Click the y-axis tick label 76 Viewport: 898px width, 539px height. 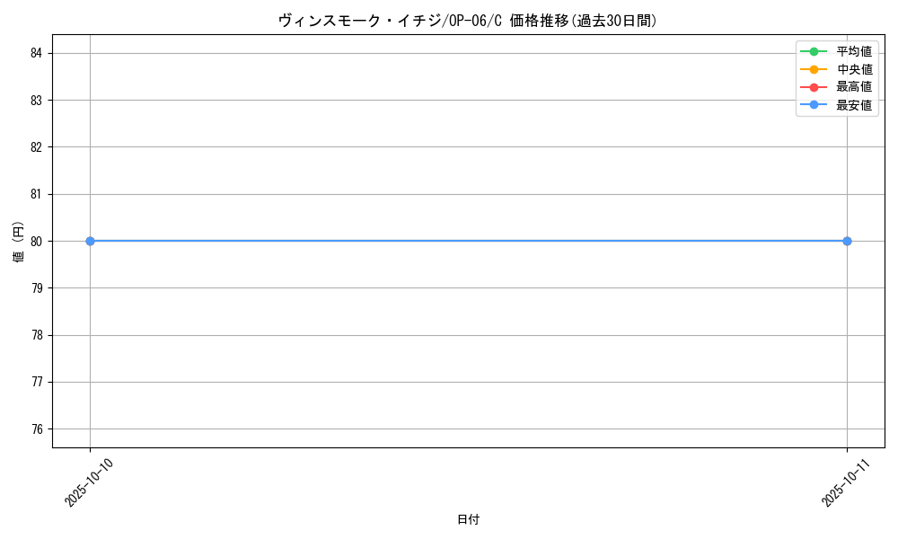tap(37, 429)
